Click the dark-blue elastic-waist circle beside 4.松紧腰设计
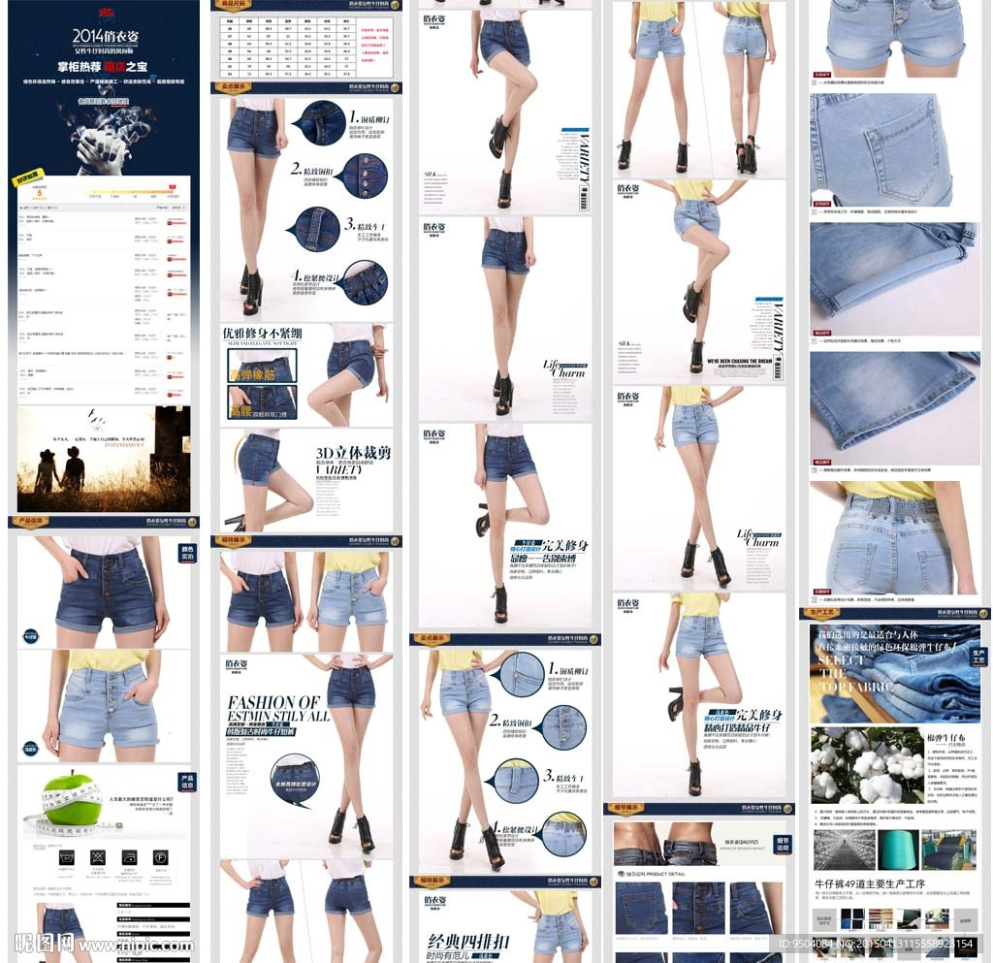The height and width of the screenshot is (963, 993). tap(365, 282)
